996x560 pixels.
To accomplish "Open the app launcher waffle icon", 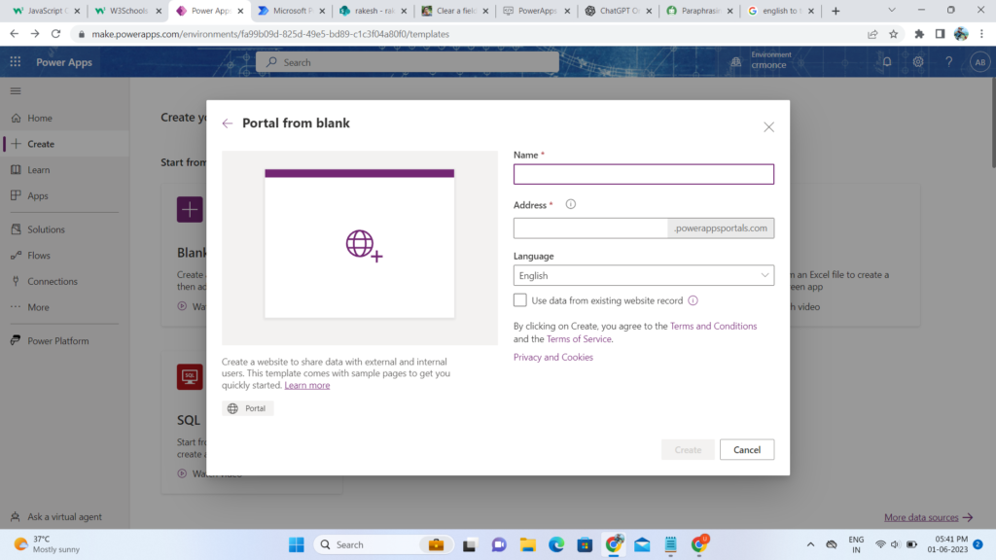I will tap(16, 61).
